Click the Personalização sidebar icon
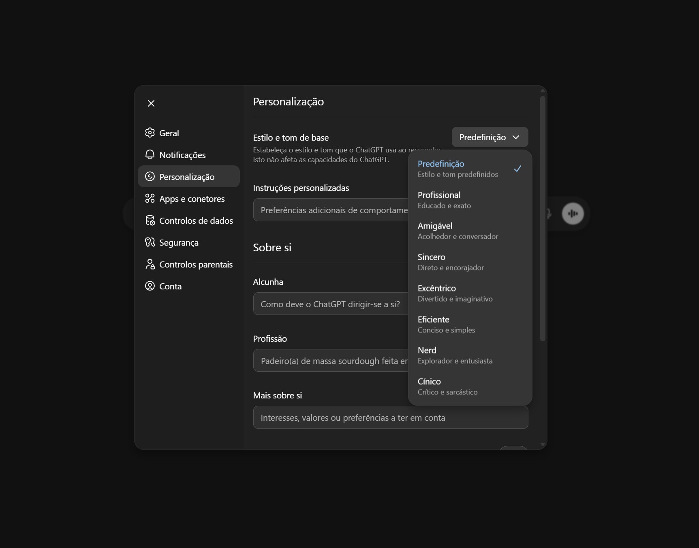 [150, 177]
